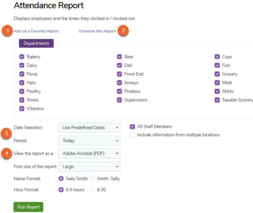253x213 pixels.
Task: Uncheck the Beer department
Action: tap(119, 57)
